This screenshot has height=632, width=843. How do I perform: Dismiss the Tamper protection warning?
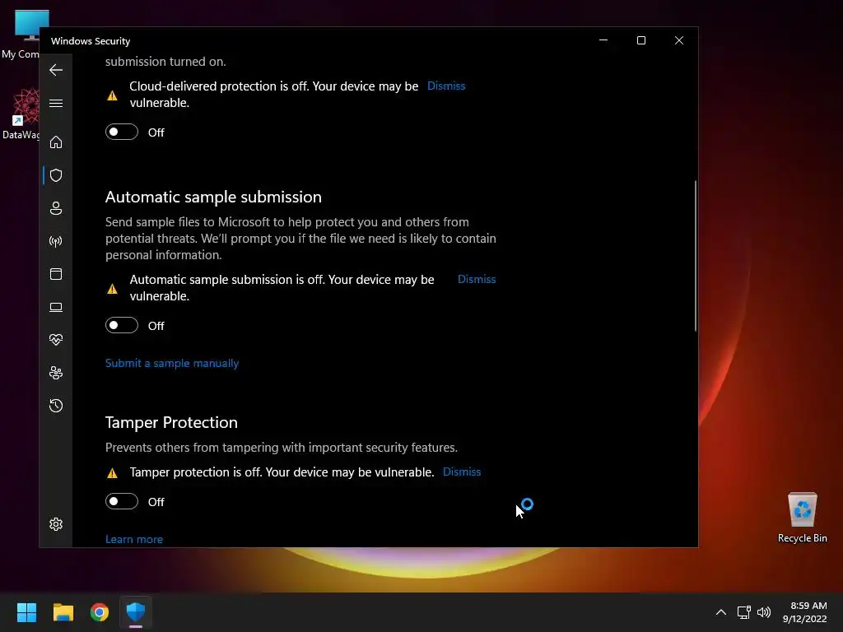point(462,472)
